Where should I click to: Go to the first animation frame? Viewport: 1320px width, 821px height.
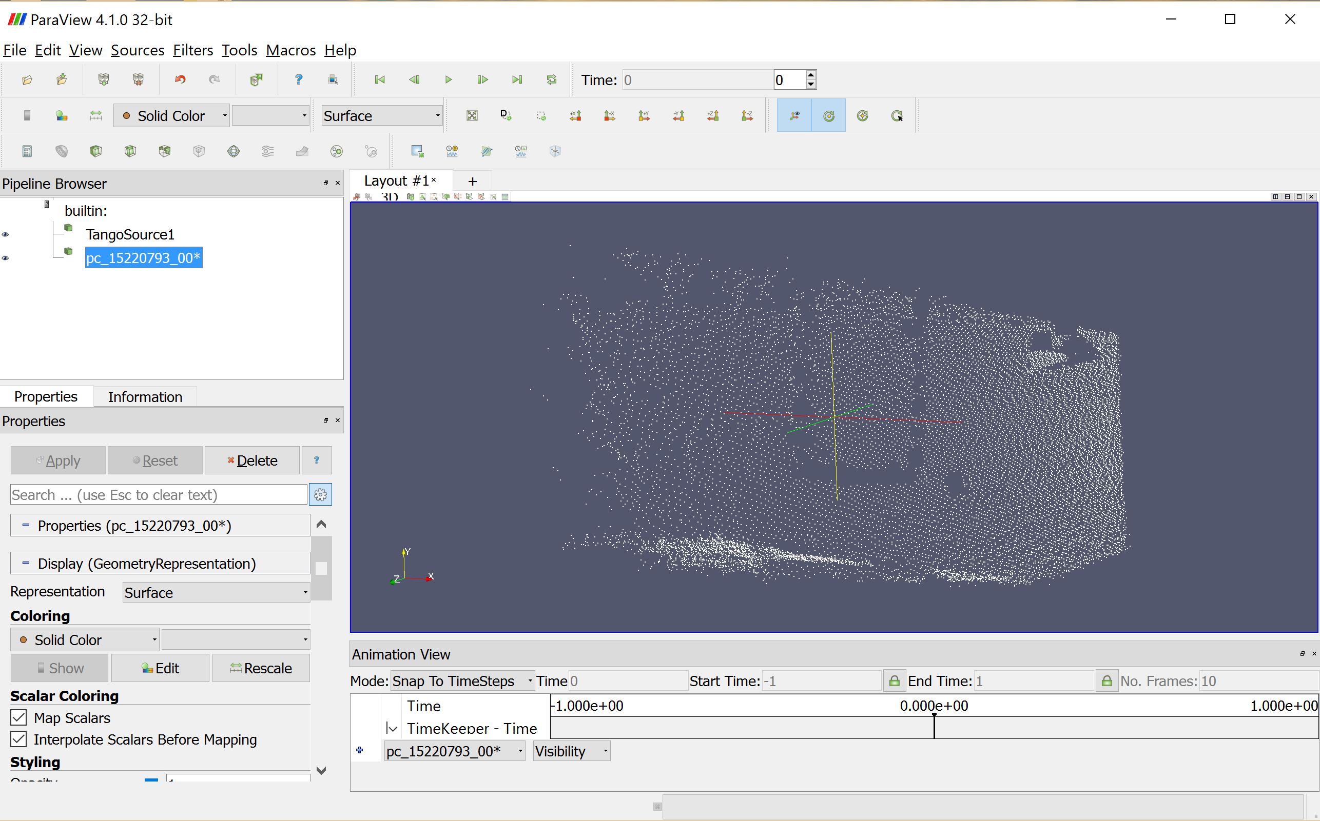tap(380, 80)
